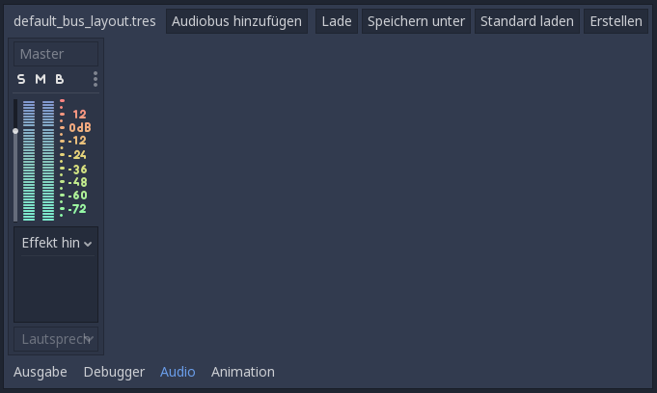The height and width of the screenshot is (393, 657).
Task: Toggle Bypass (B) on Master bus
Action: click(60, 79)
